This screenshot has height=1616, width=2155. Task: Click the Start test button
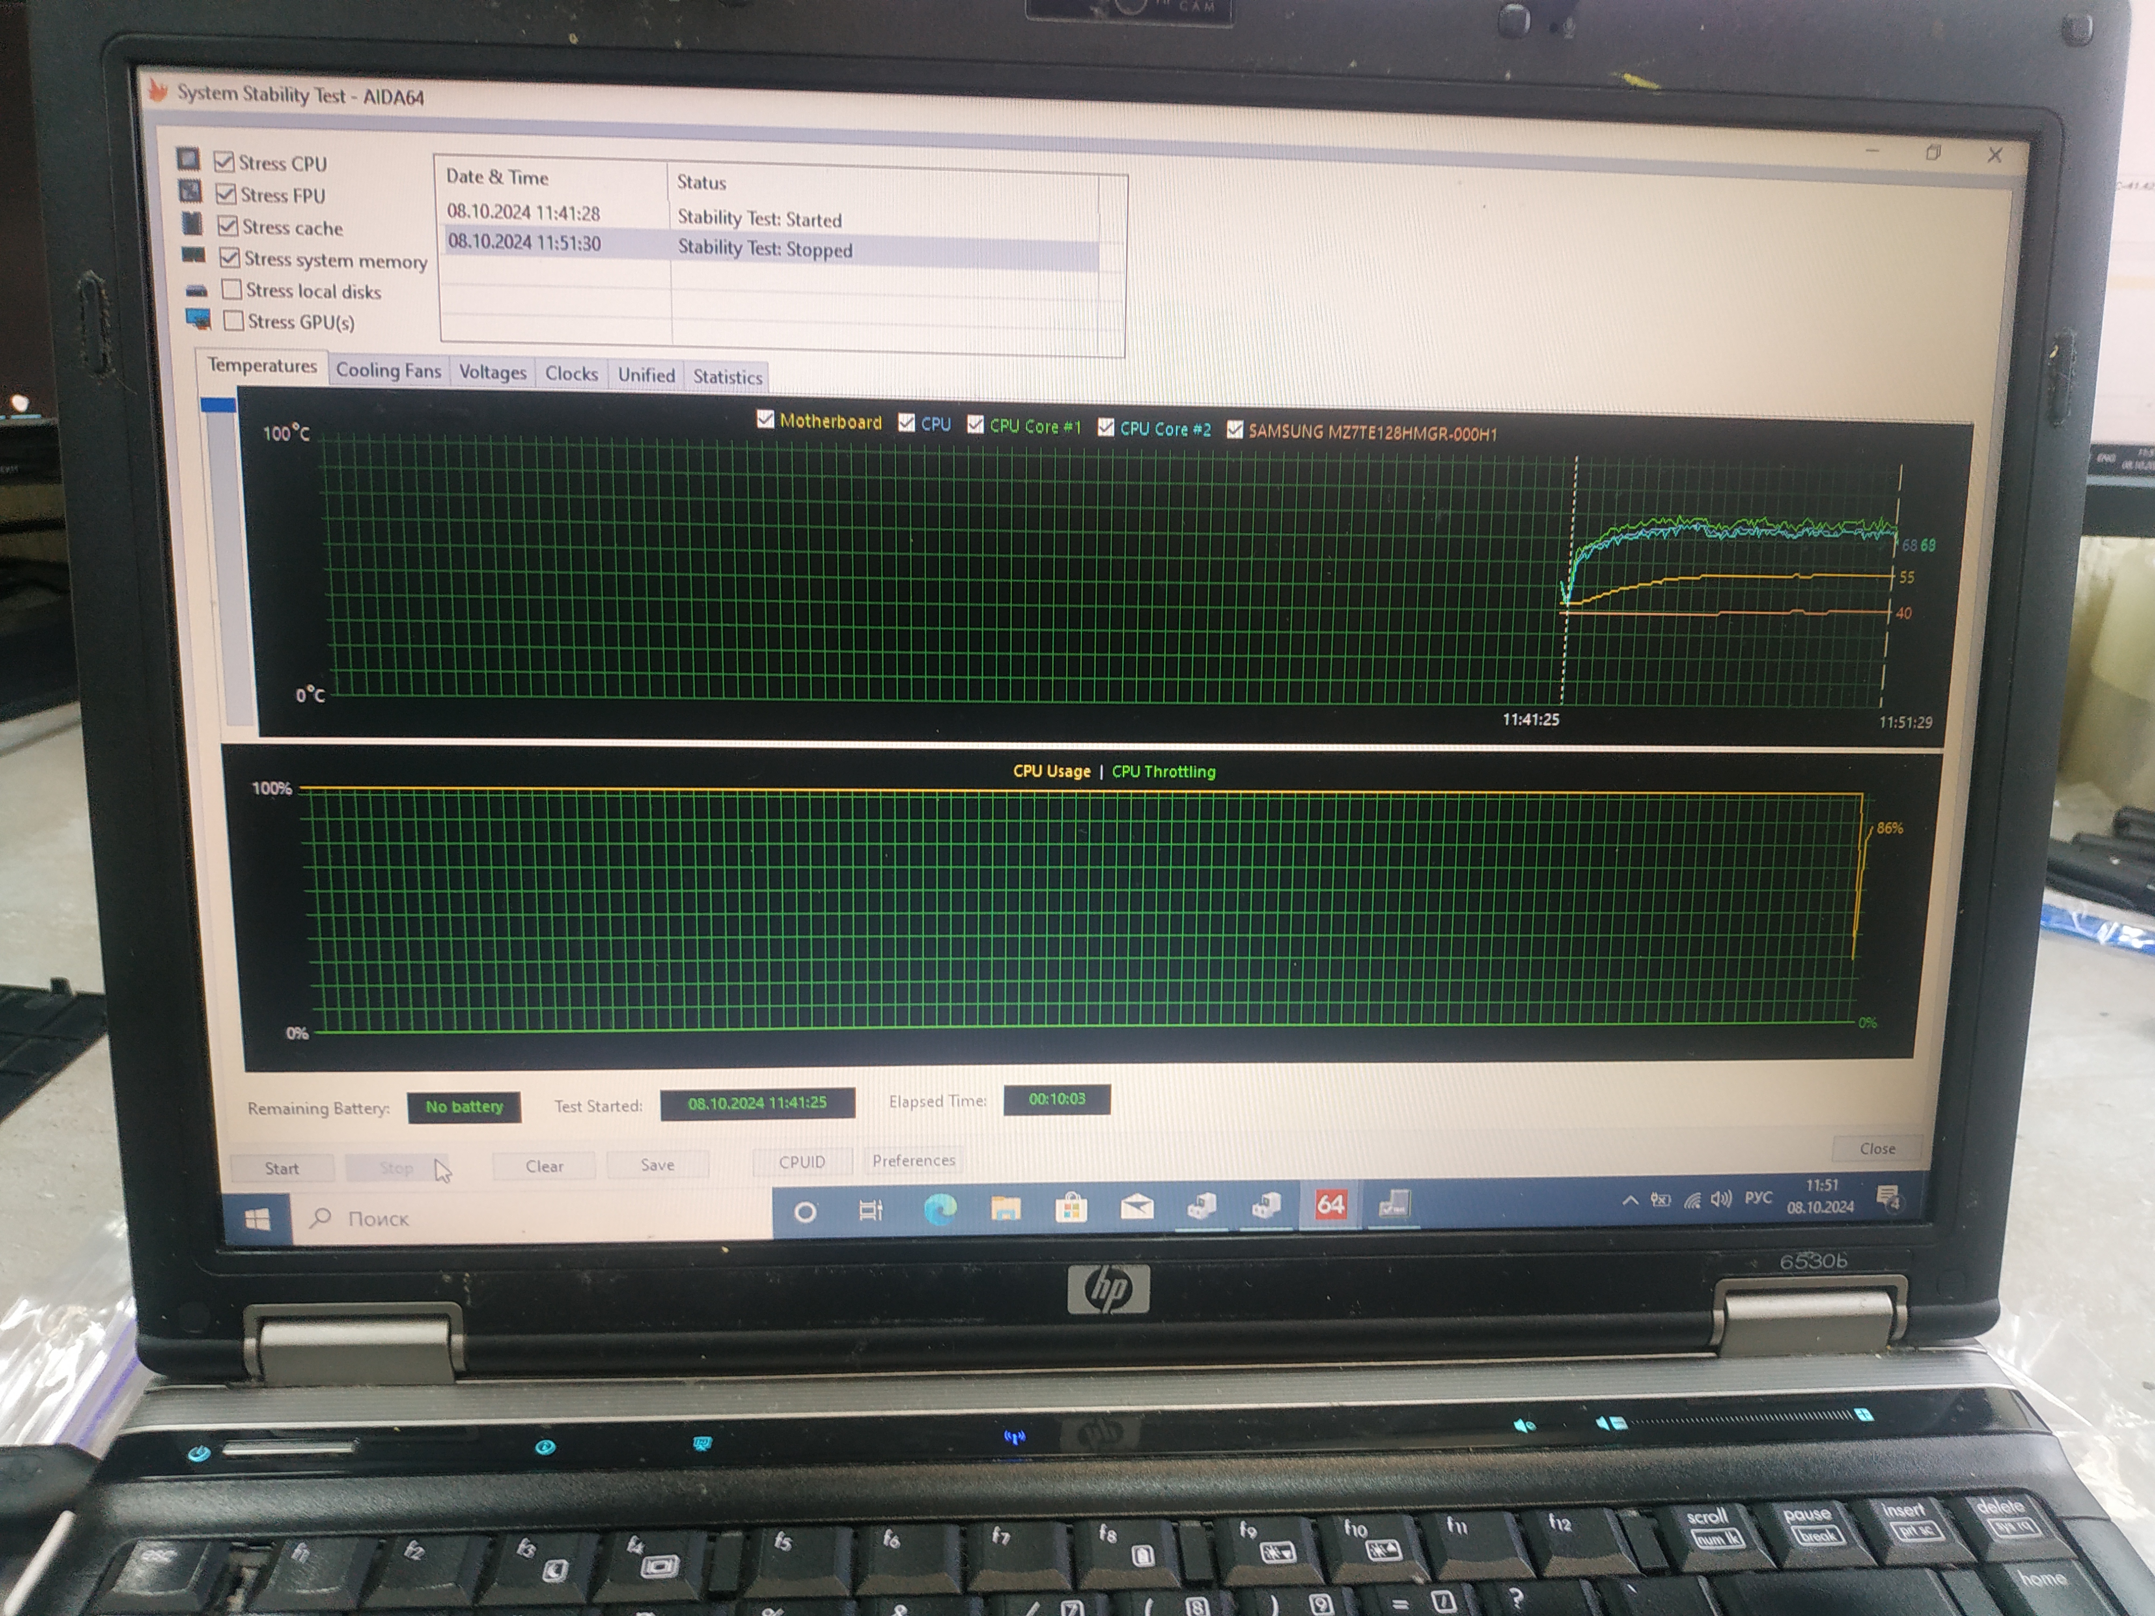(282, 1168)
